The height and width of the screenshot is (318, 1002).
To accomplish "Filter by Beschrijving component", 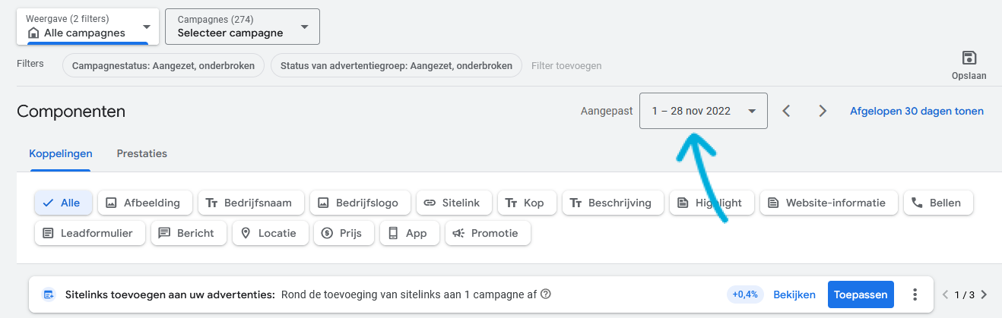I will pyautogui.click(x=613, y=203).
